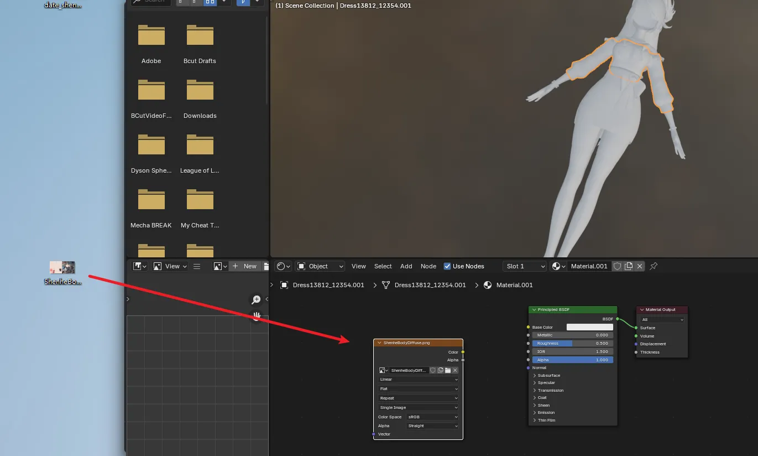Toggle the node editor pin icon
758x456 pixels.
tap(654, 266)
